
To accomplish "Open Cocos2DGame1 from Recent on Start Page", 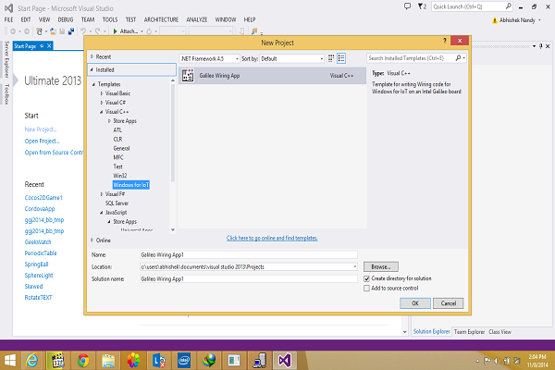I will point(43,198).
